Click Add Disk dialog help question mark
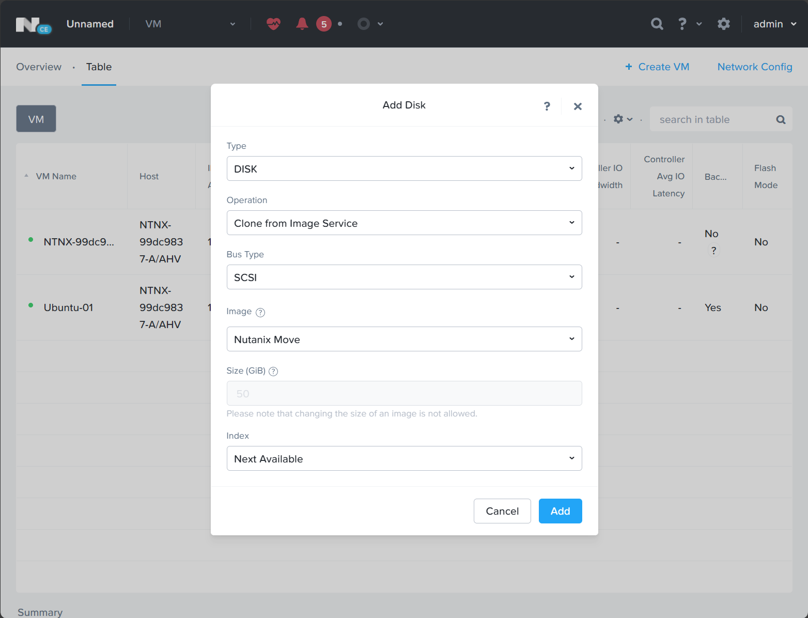808x618 pixels. coord(547,106)
